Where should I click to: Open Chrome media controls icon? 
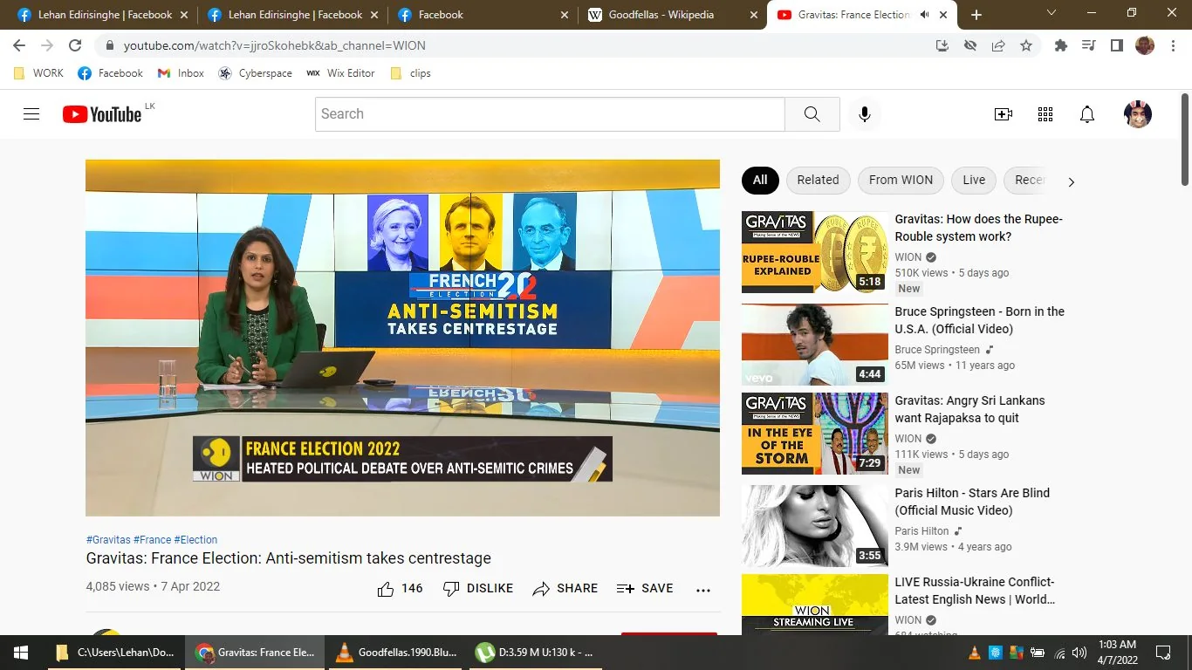coord(1088,45)
